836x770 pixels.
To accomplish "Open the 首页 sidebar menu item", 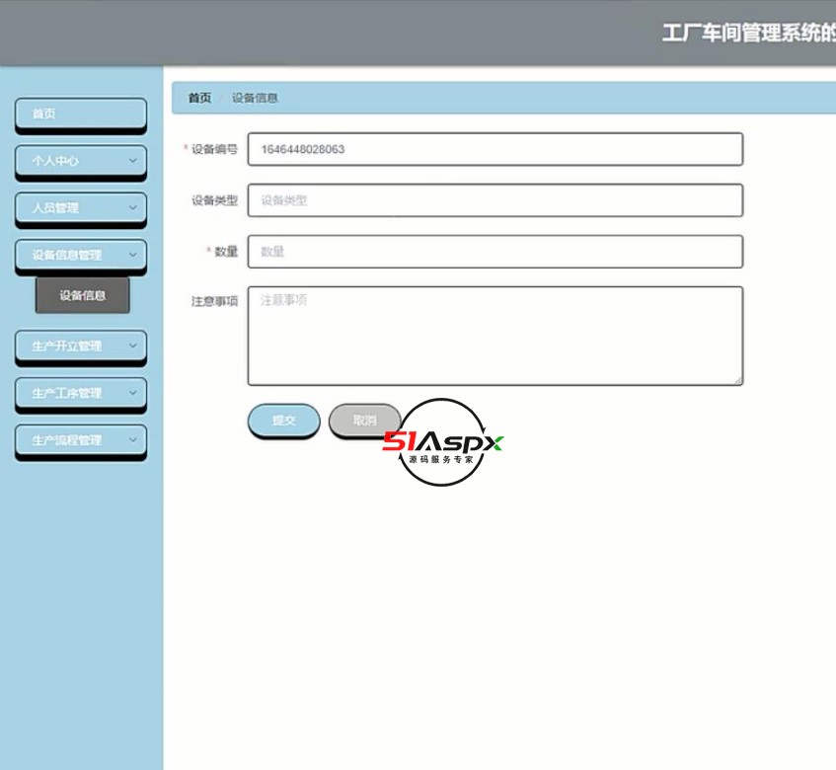I will (x=79, y=113).
